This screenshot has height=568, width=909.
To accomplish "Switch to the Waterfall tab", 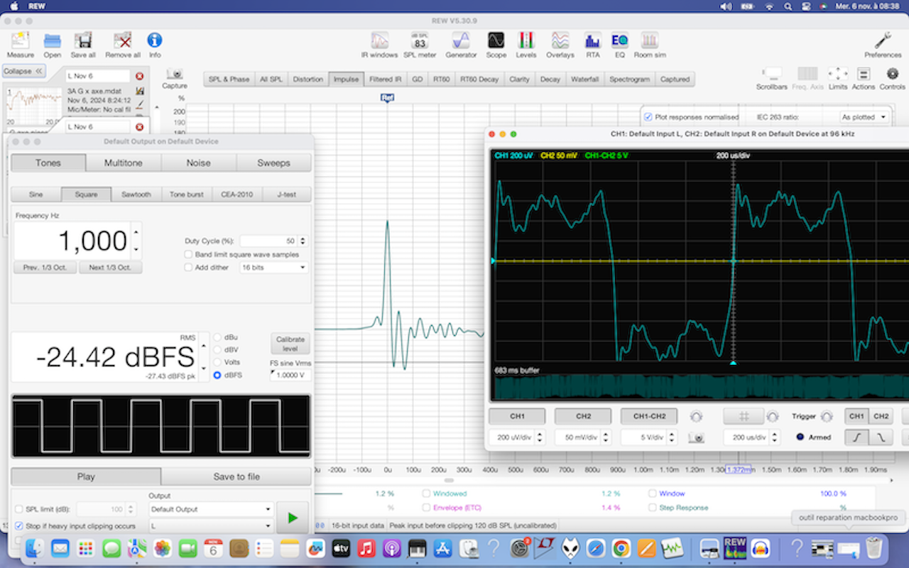I will [584, 80].
